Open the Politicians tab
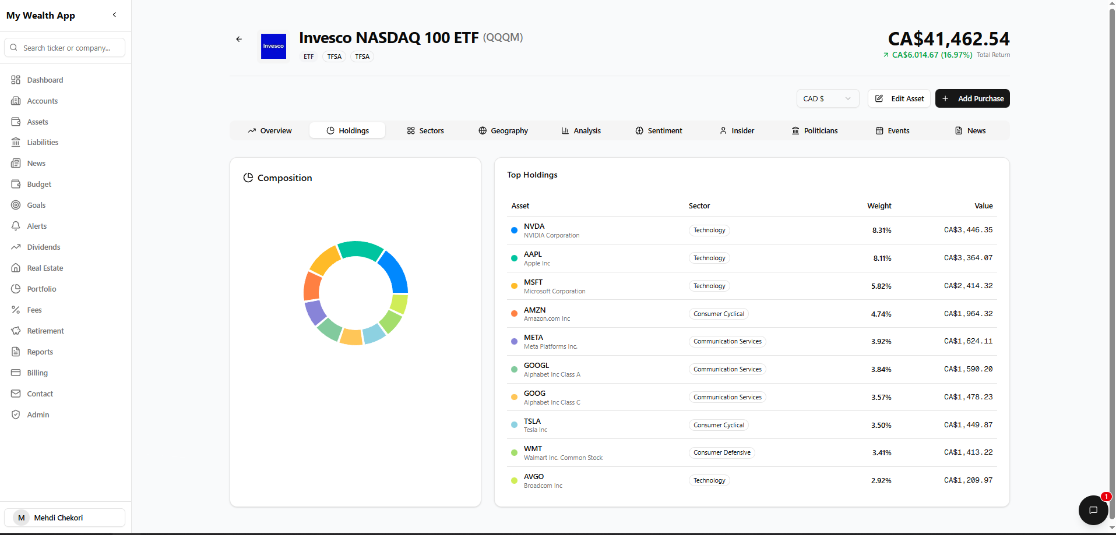 pos(814,130)
